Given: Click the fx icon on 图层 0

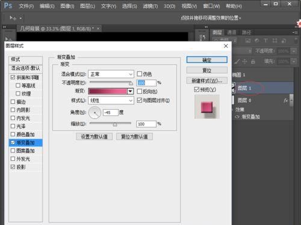Looking at the screenshot, I should point(286,100).
